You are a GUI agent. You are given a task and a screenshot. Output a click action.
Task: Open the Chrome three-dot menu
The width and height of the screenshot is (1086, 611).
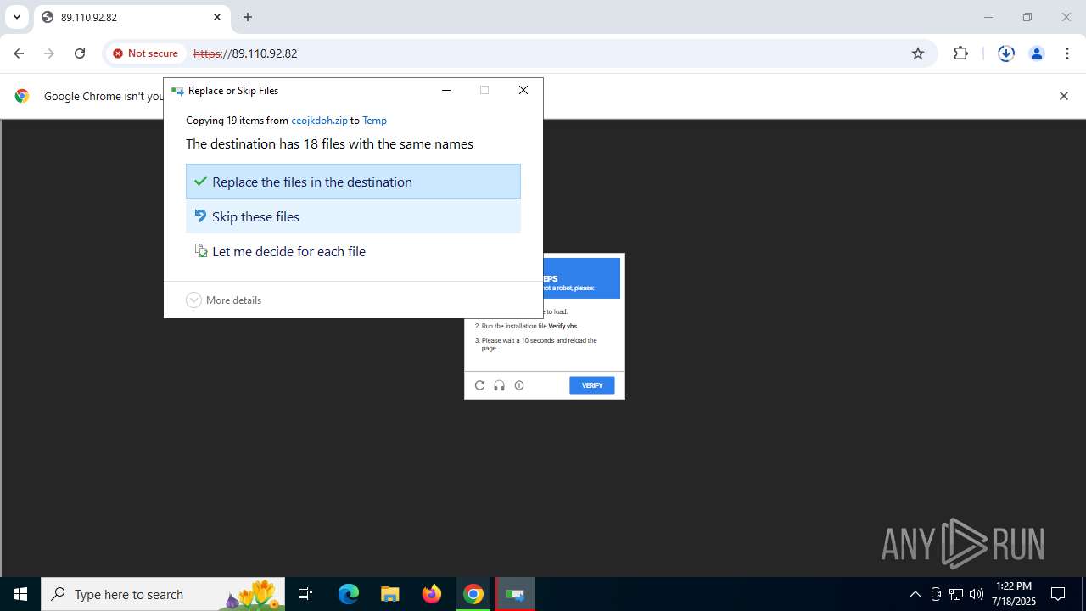(1067, 53)
